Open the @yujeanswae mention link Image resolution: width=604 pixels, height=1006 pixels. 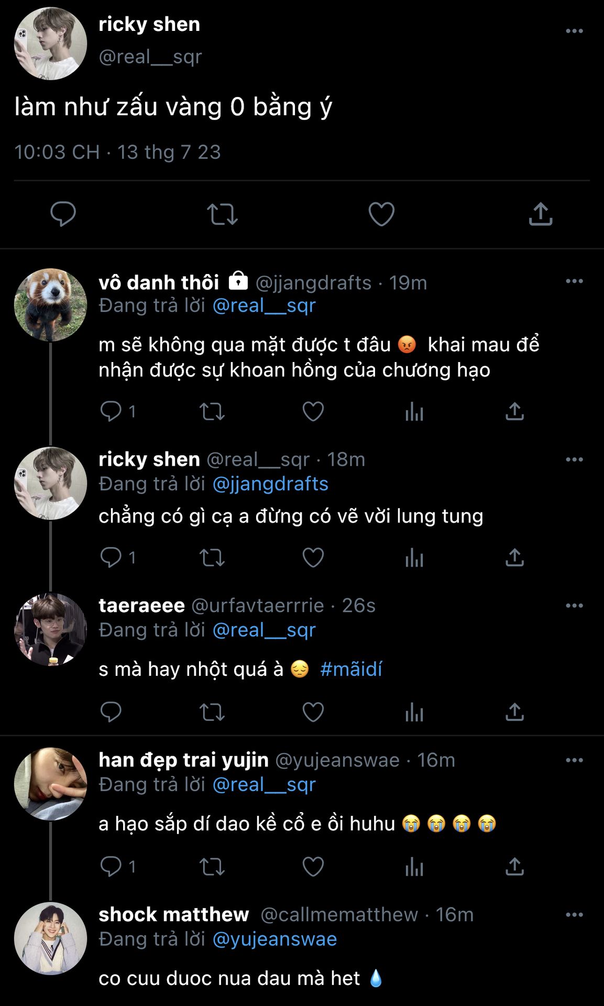(274, 939)
